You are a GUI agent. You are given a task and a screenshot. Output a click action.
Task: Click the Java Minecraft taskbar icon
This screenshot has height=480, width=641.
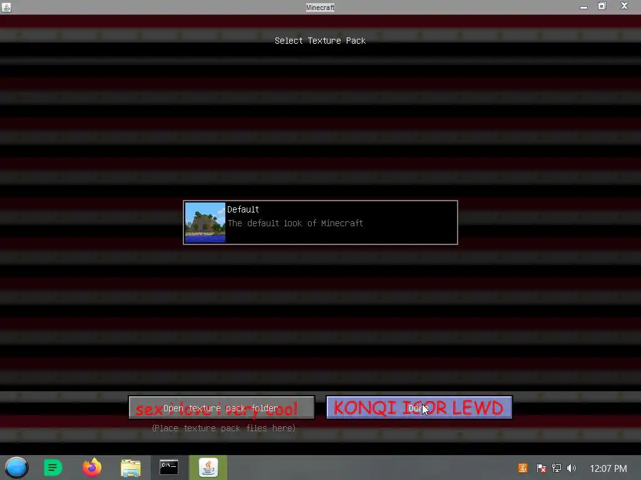pyautogui.click(x=208, y=467)
